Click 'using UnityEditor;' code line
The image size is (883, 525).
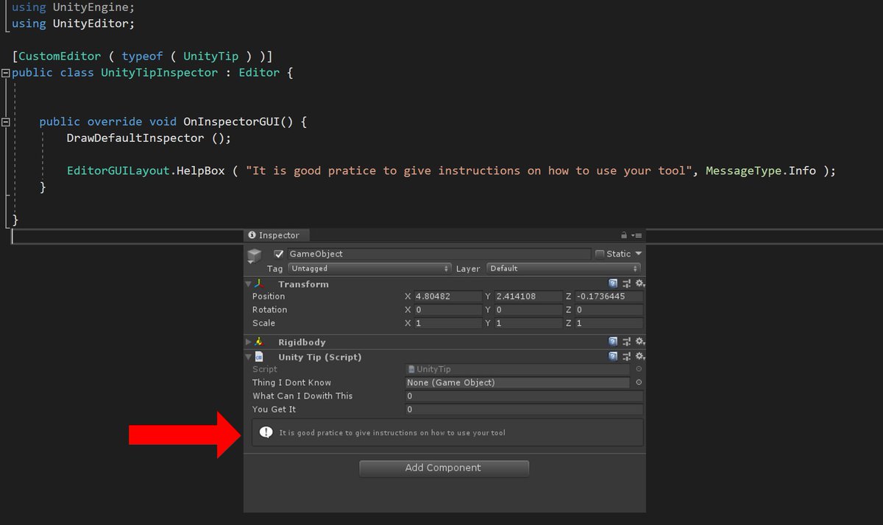[x=74, y=24]
